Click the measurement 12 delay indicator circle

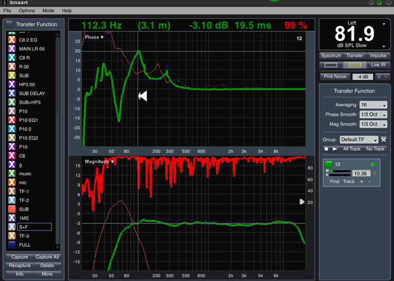(375, 173)
